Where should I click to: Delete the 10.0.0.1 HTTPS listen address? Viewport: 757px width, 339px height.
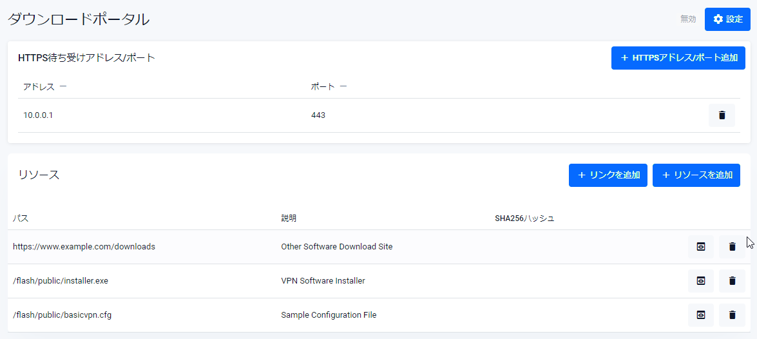click(722, 115)
